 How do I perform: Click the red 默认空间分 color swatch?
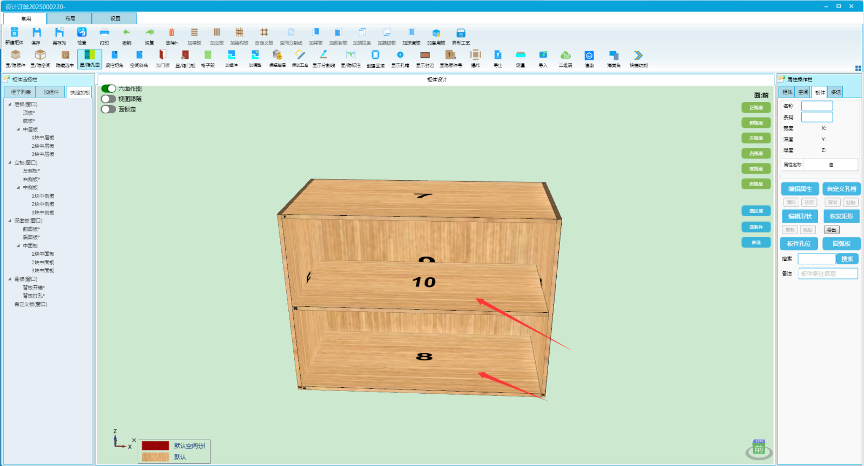point(156,446)
